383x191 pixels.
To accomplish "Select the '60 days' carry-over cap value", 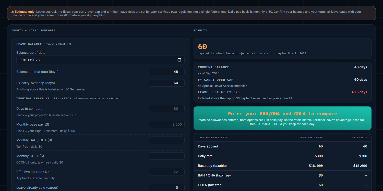I will pos(361,80).
